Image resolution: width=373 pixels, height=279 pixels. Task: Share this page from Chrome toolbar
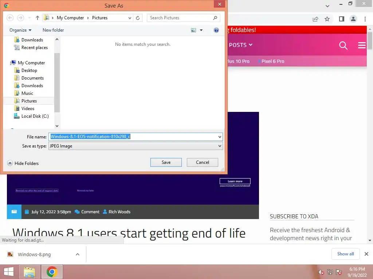pos(315,19)
